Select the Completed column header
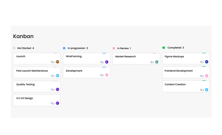The width and height of the screenshot is (222, 135). [176, 48]
